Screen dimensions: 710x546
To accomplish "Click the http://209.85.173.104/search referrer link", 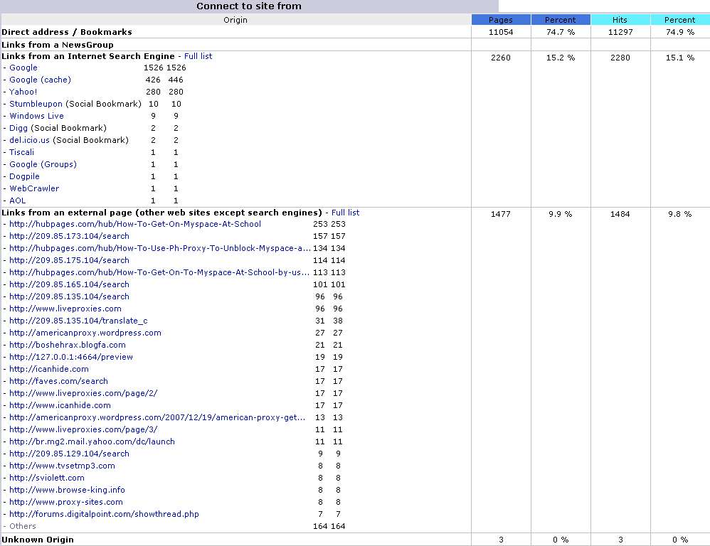I will point(69,236).
